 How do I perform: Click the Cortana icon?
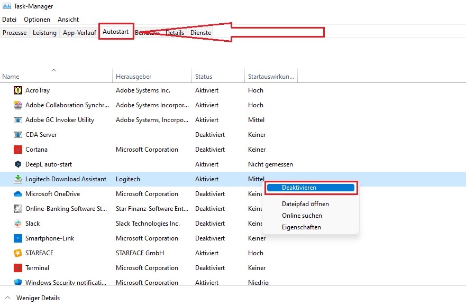click(x=18, y=150)
